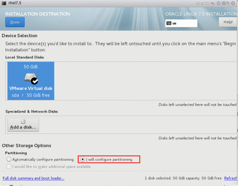238x186 pixels.
Task: Select I will configure partitioning radio button
Action: coord(83,159)
